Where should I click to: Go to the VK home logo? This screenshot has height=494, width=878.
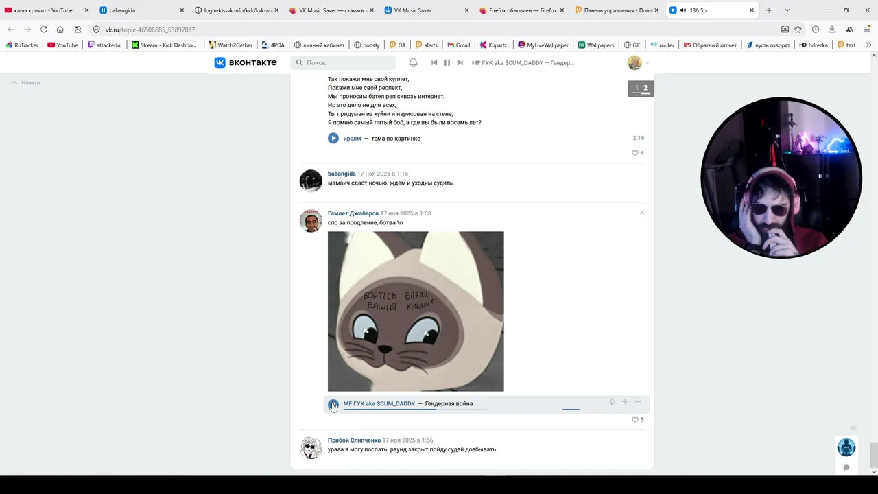coord(246,62)
